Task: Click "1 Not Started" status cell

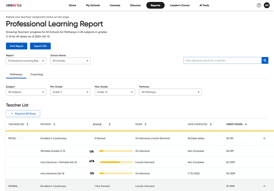Action: point(102,186)
